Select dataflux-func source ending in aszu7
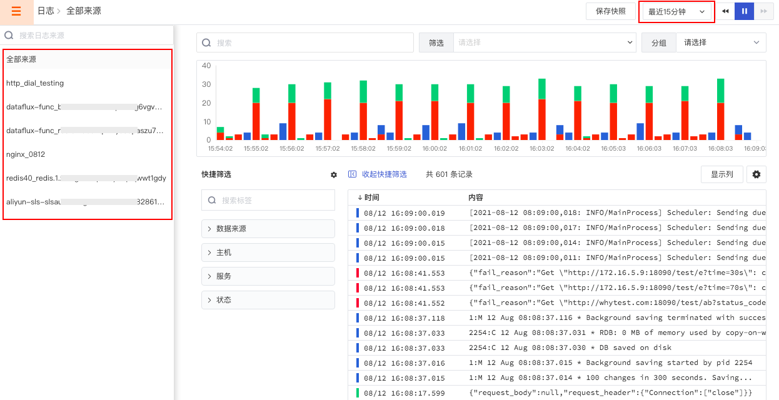 pos(87,131)
